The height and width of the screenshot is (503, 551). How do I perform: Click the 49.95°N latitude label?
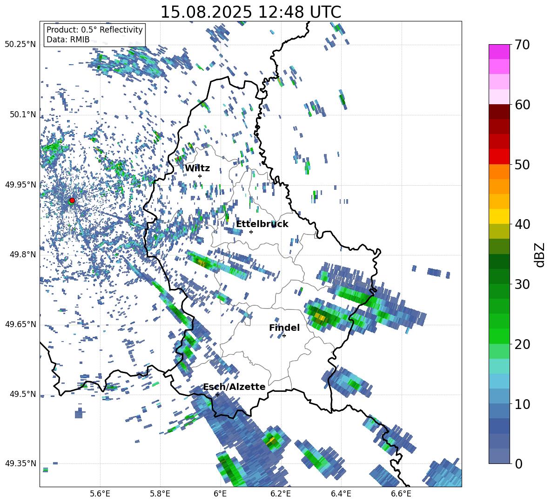coord(20,184)
